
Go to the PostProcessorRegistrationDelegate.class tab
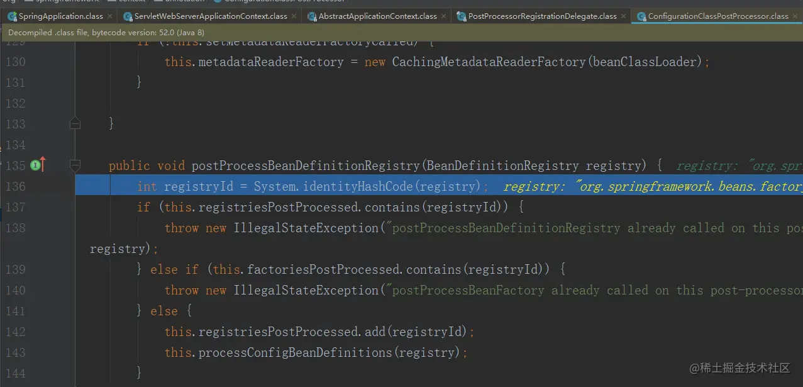coord(542,16)
